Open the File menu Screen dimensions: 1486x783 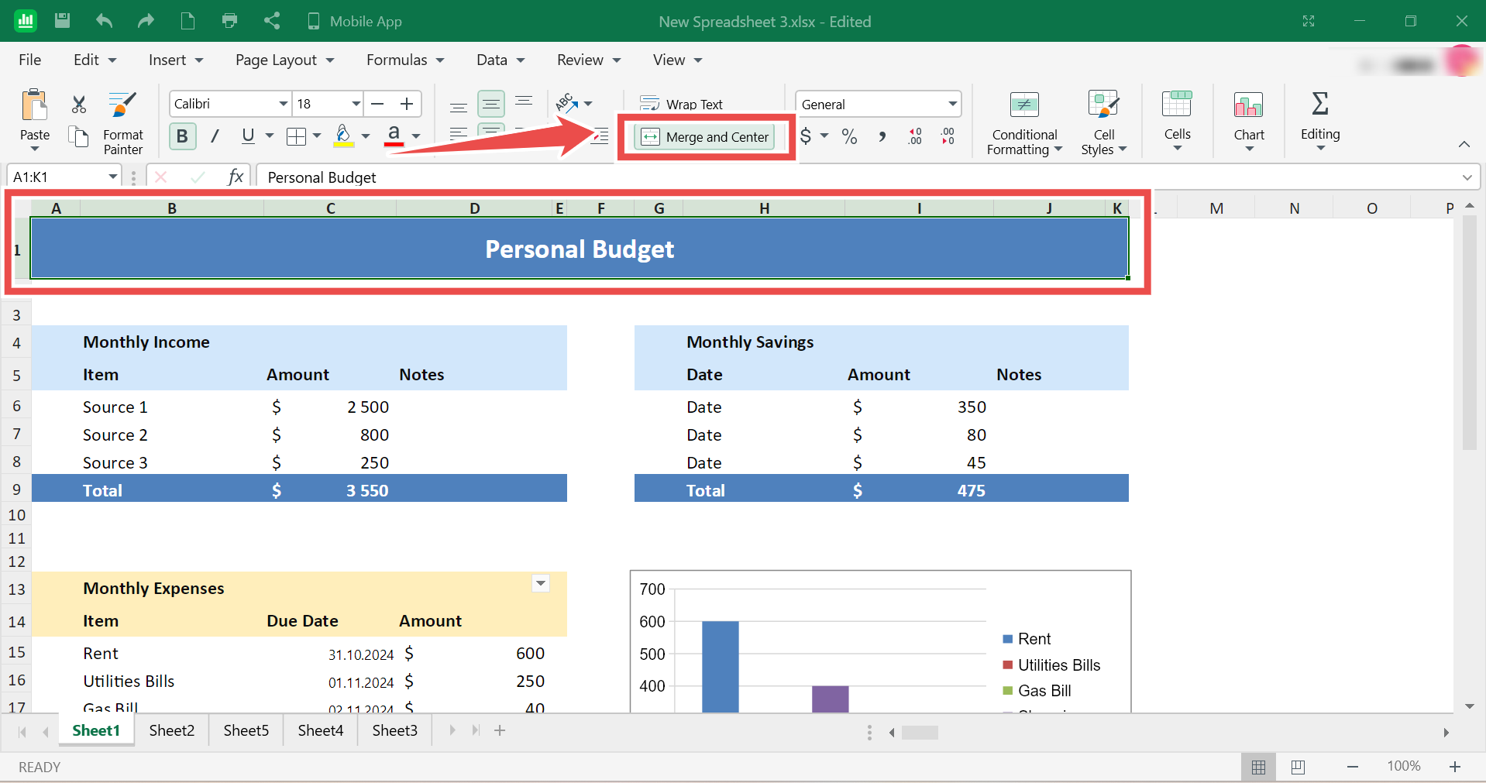(x=30, y=60)
